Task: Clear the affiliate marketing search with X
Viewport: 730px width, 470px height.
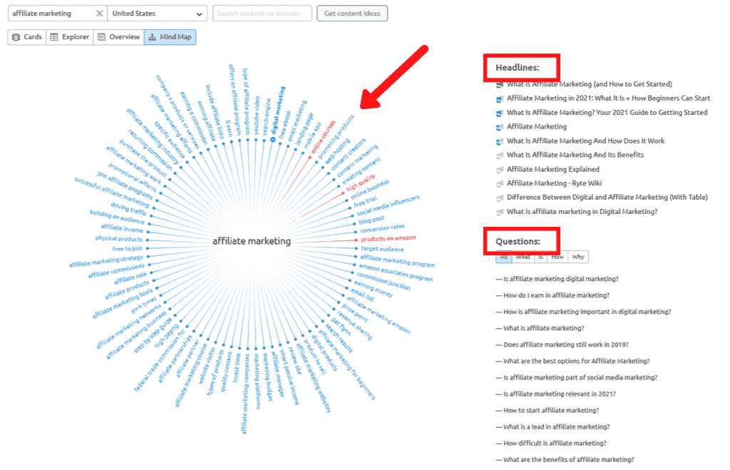Action: (99, 14)
